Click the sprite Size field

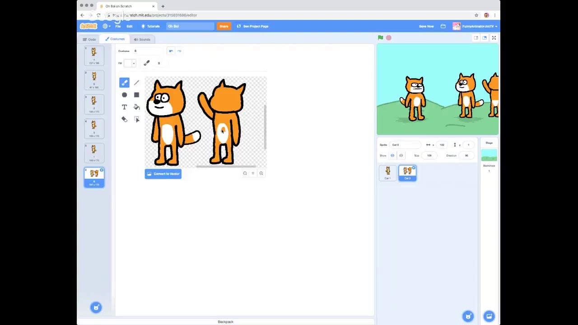click(430, 156)
